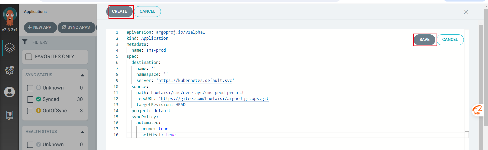Click the New App button

click(x=40, y=27)
